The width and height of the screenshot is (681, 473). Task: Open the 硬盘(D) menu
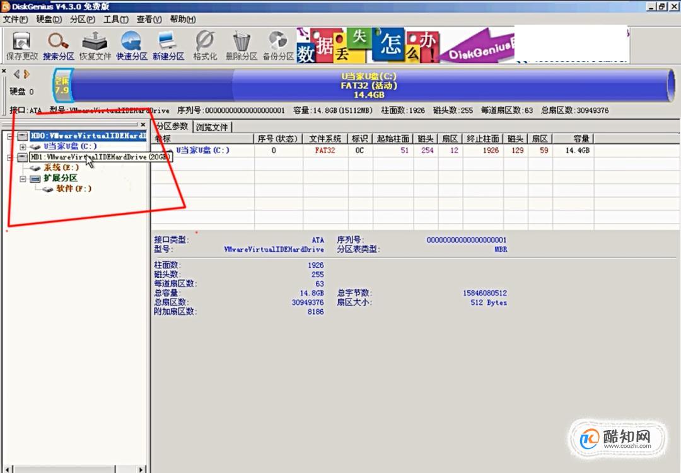pyautogui.click(x=49, y=19)
